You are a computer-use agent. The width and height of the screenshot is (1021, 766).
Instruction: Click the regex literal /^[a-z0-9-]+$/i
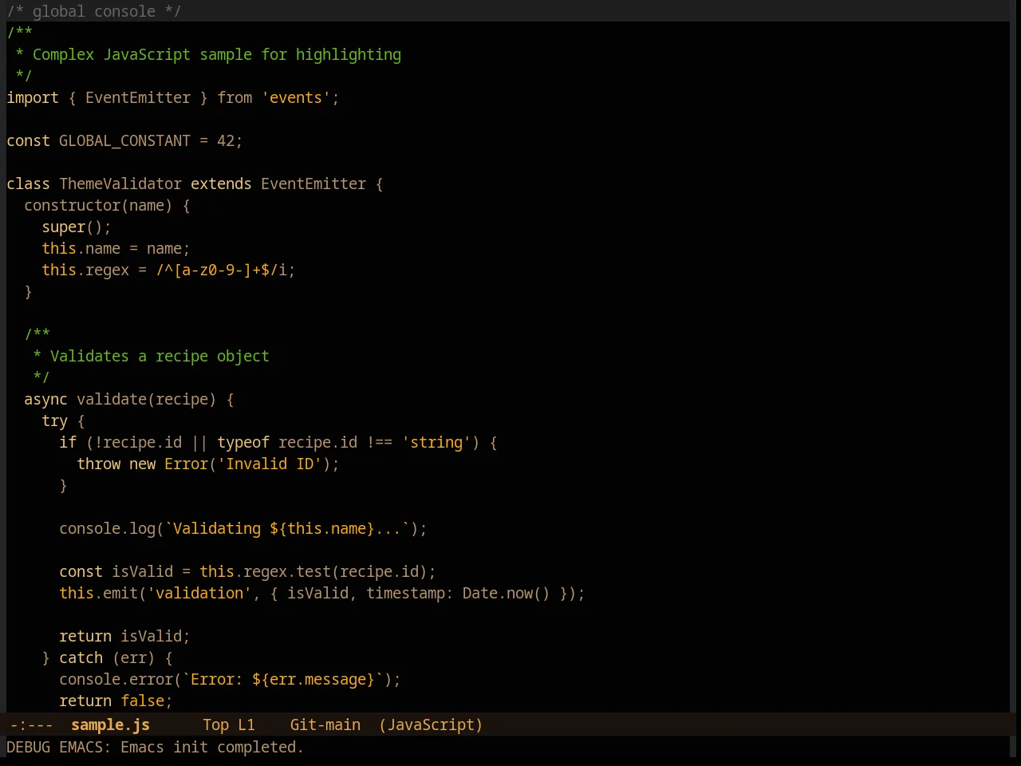(221, 270)
